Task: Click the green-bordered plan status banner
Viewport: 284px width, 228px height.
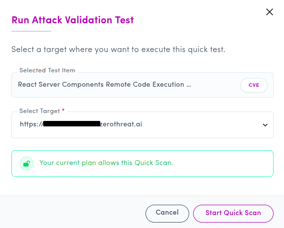Action: pos(142,164)
